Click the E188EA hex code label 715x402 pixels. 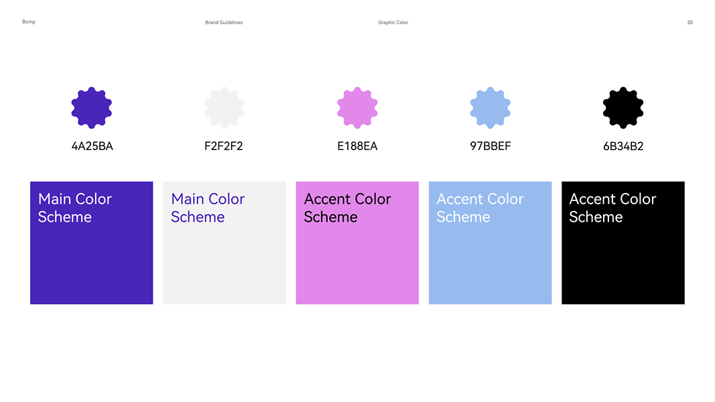[357, 146]
